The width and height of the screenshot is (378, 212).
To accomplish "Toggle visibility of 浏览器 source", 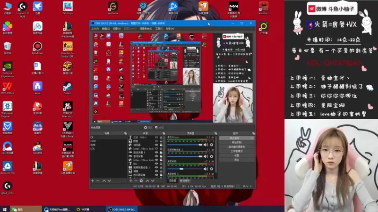I will [x=156, y=145].
